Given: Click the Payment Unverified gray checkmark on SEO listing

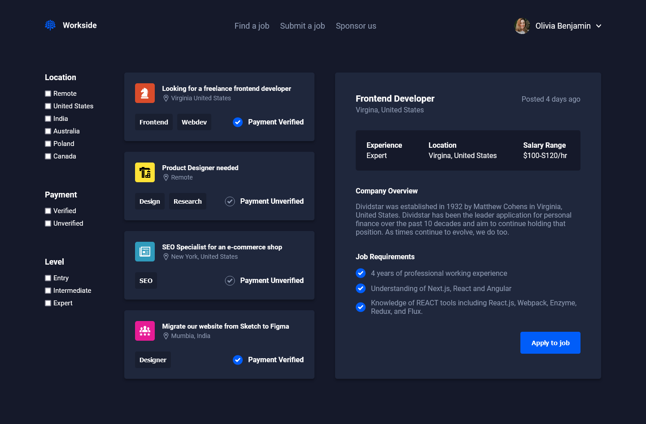Looking at the screenshot, I should [230, 280].
